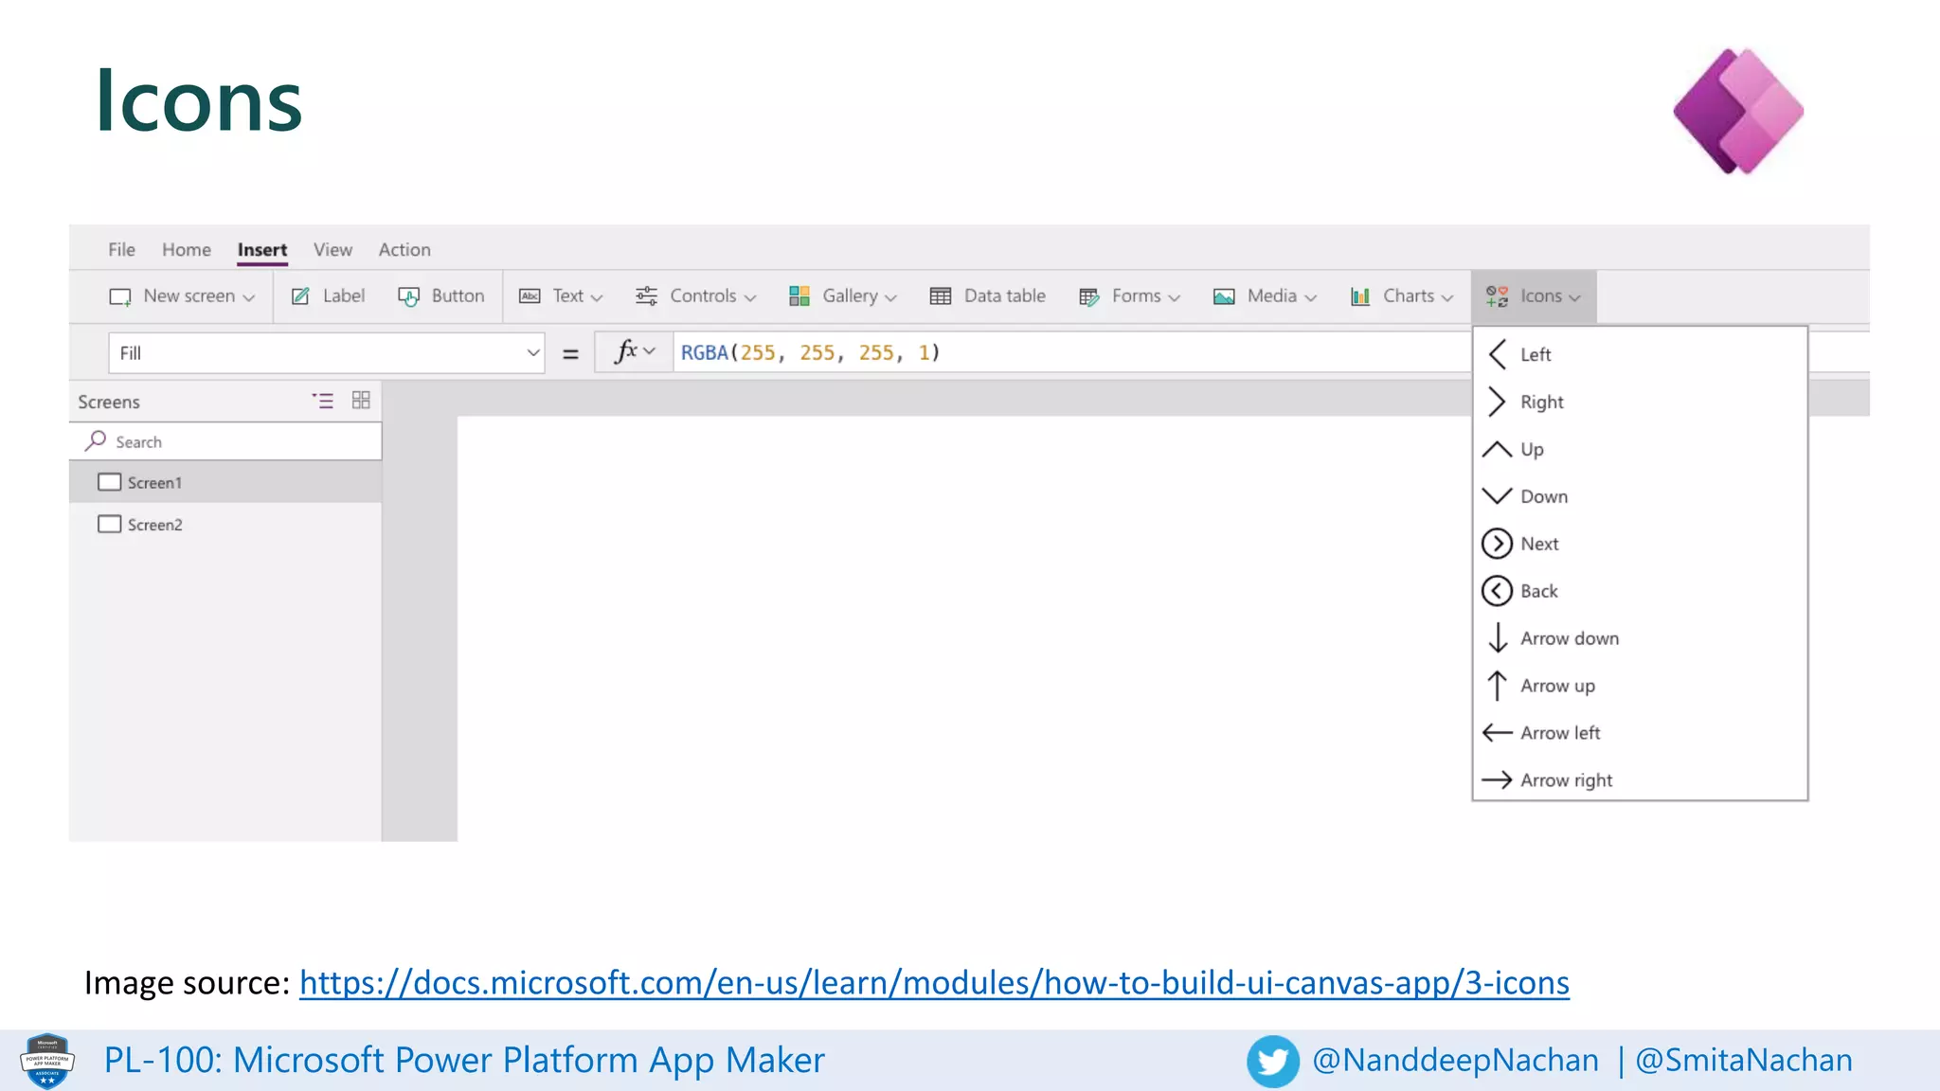Screen dimensions: 1940x1091
Task: Insert the Arrow down icon
Action: pos(1498,638)
